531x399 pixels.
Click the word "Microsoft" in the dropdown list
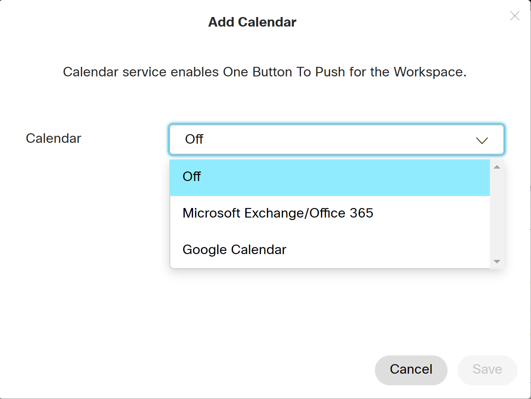point(211,213)
